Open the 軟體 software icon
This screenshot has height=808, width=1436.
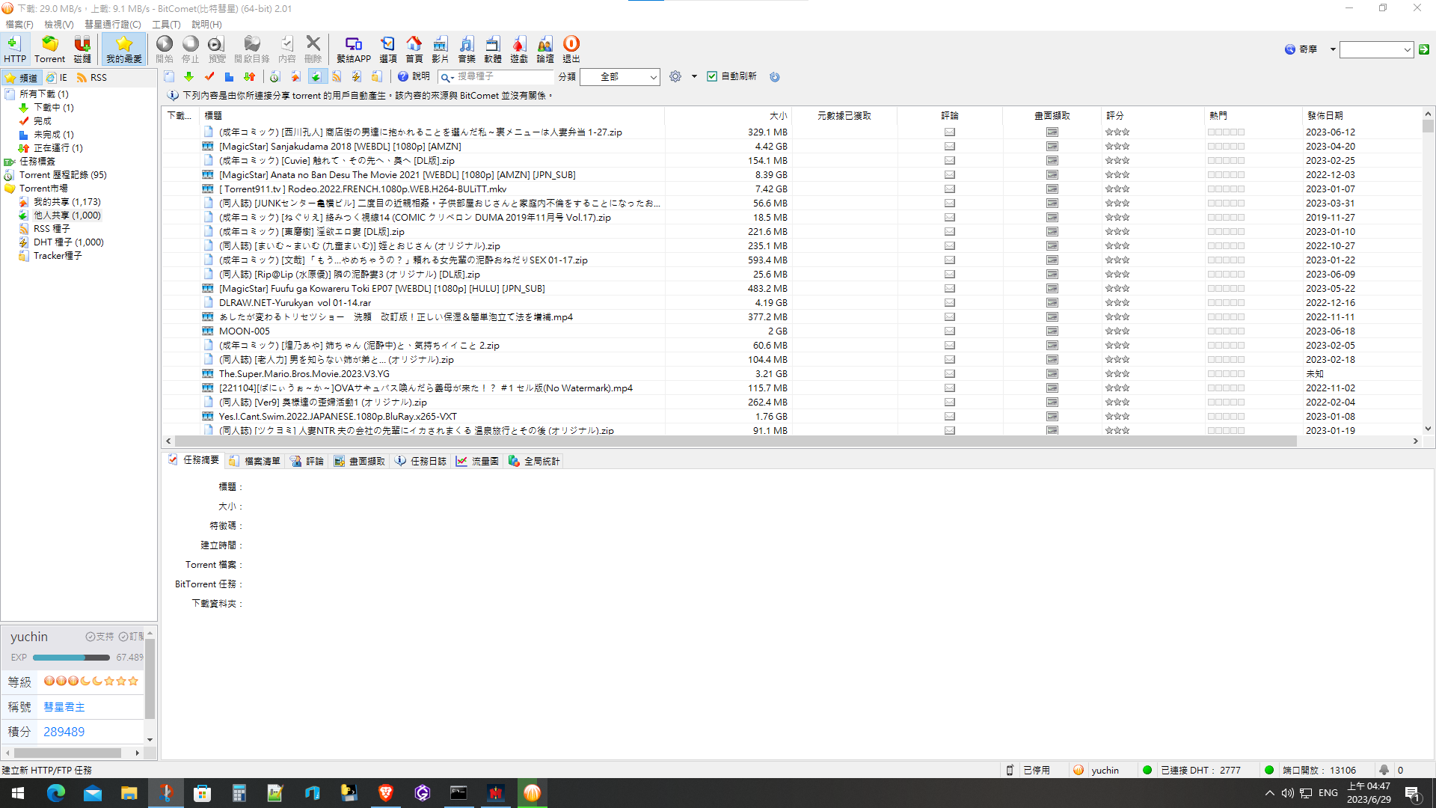click(x=493, y=49)
